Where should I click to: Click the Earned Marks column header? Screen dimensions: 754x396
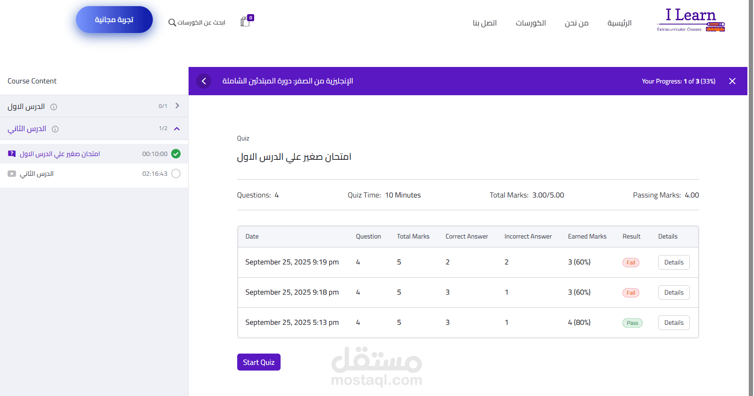[587, 237]
